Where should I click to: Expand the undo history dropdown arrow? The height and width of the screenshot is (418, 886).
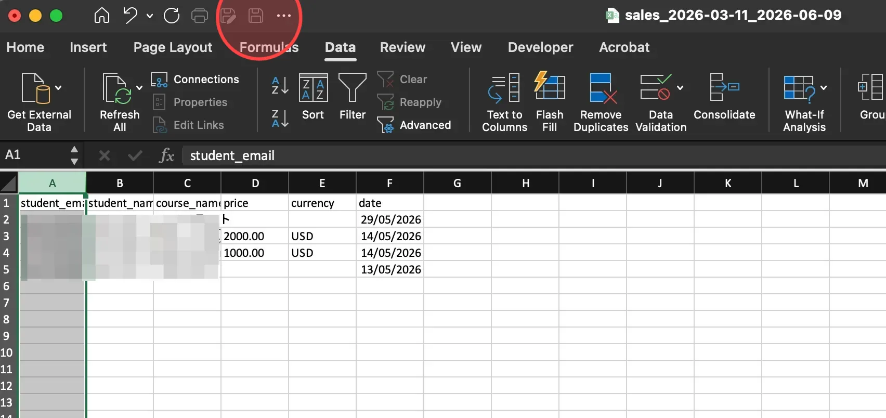pyautogui.click(x=150, y=16)
